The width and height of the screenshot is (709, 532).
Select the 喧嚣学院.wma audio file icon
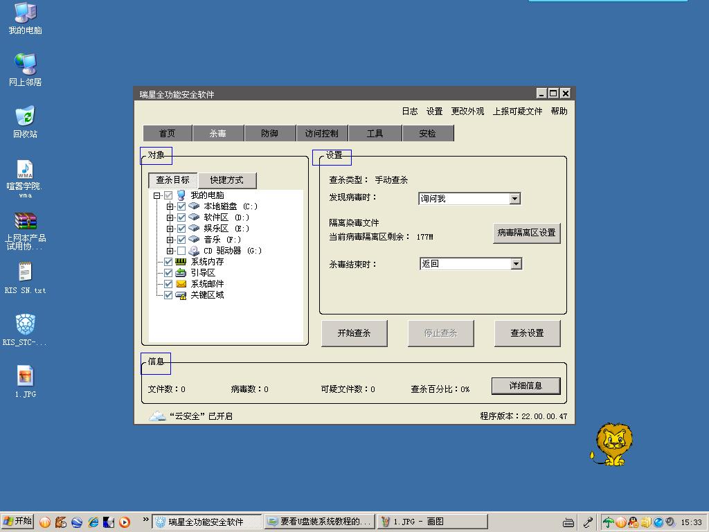point(26,178)
